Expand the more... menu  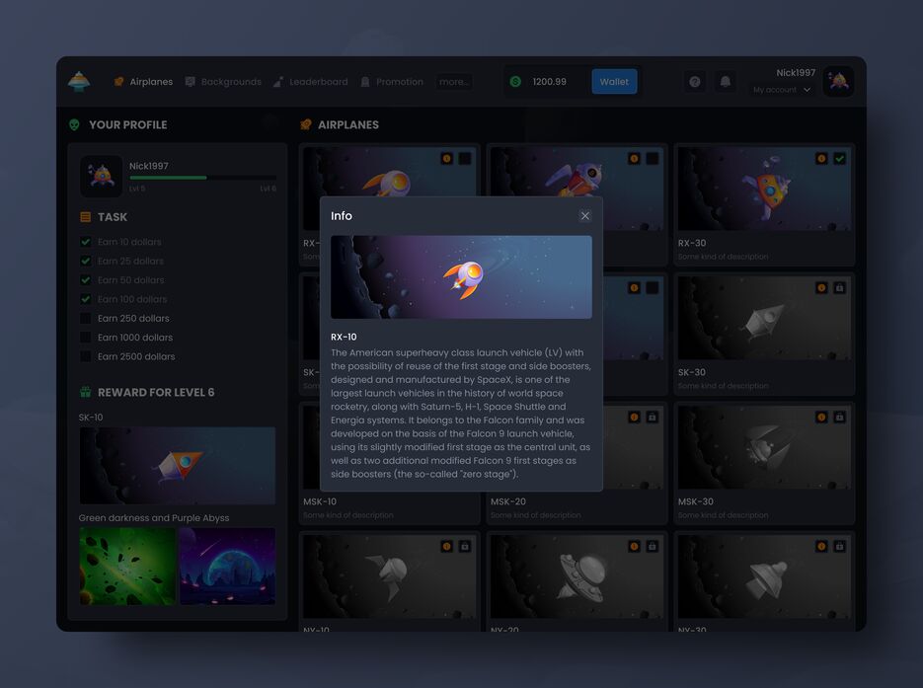tap(454, 82)
